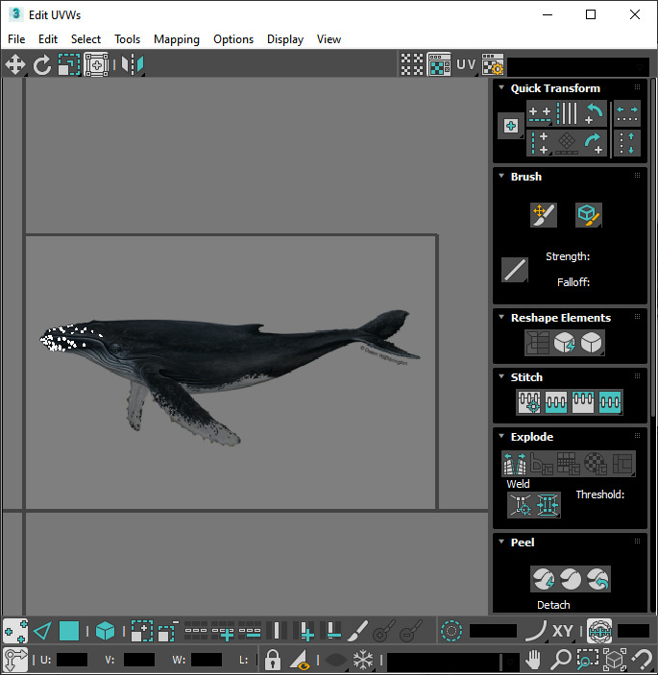Enable Polygon sub-object selection mode

[69, 632]
